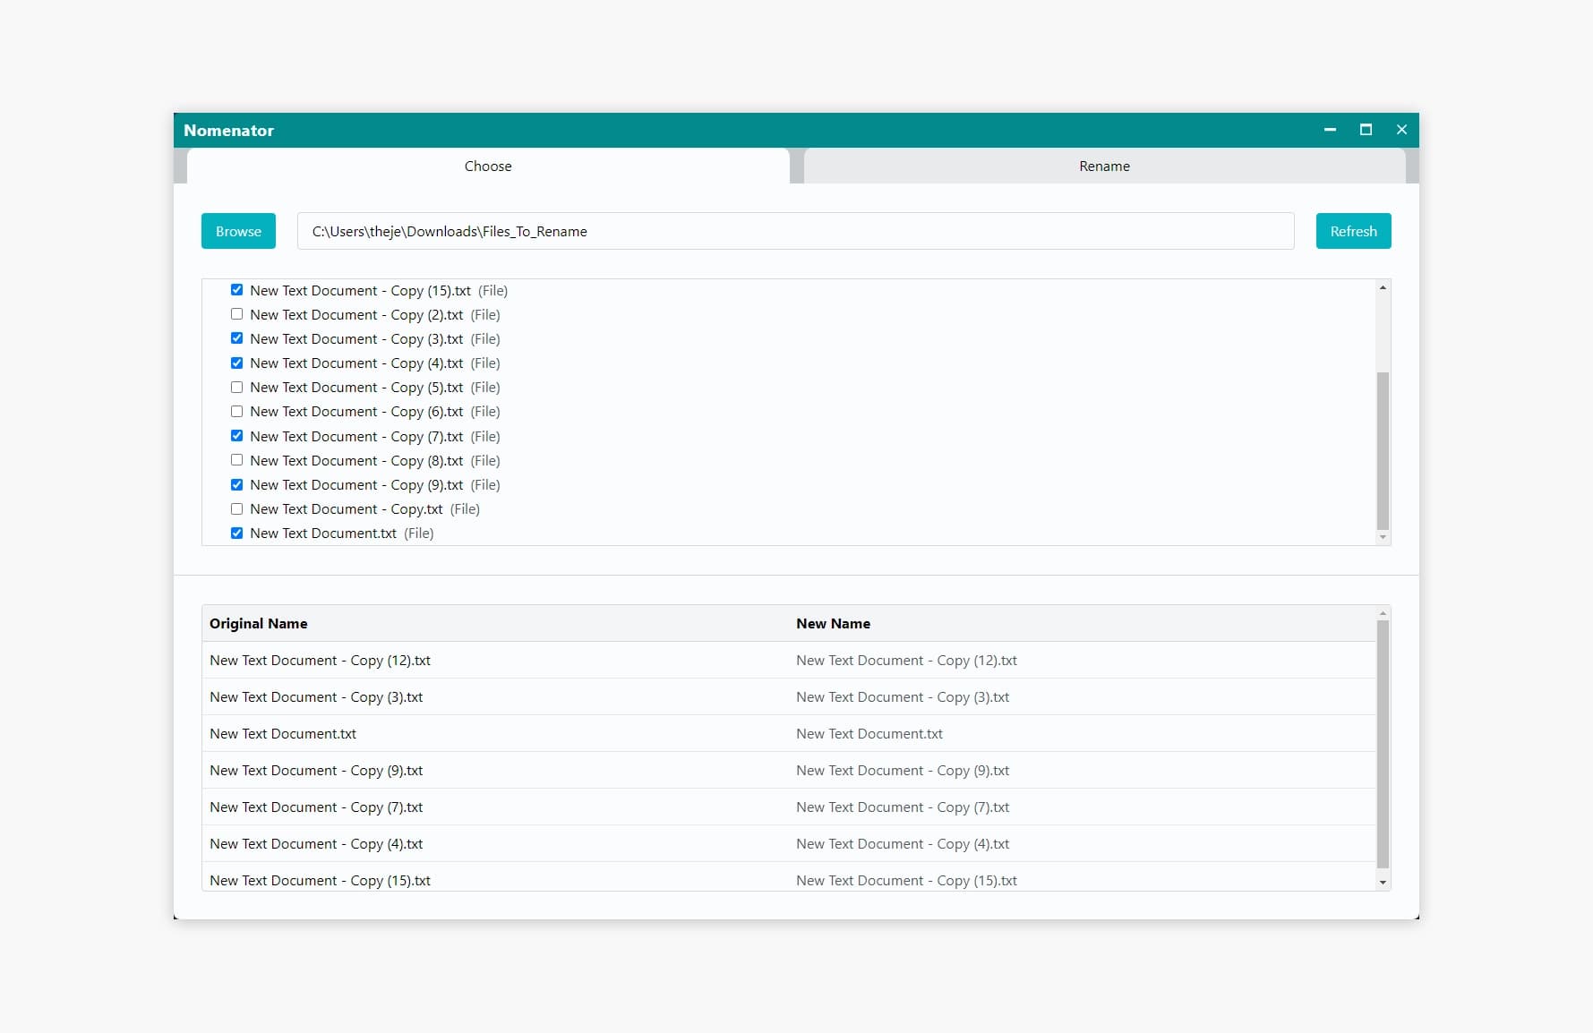Select original name Copy (4).txt table cell
1593x1033 pixels.
tap(495, 843)
